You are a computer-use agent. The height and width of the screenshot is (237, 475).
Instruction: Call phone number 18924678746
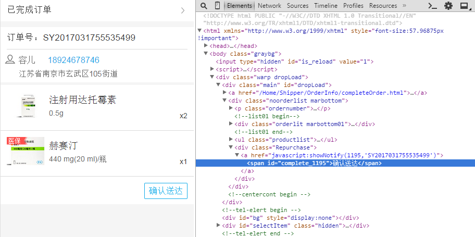73,60
